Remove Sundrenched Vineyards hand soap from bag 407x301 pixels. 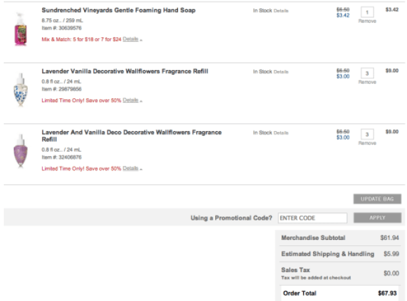[367, 21]
